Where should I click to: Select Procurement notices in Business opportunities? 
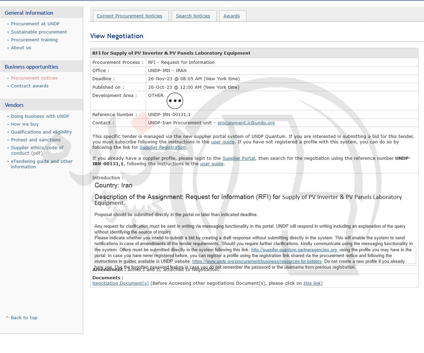click(34, 78)
